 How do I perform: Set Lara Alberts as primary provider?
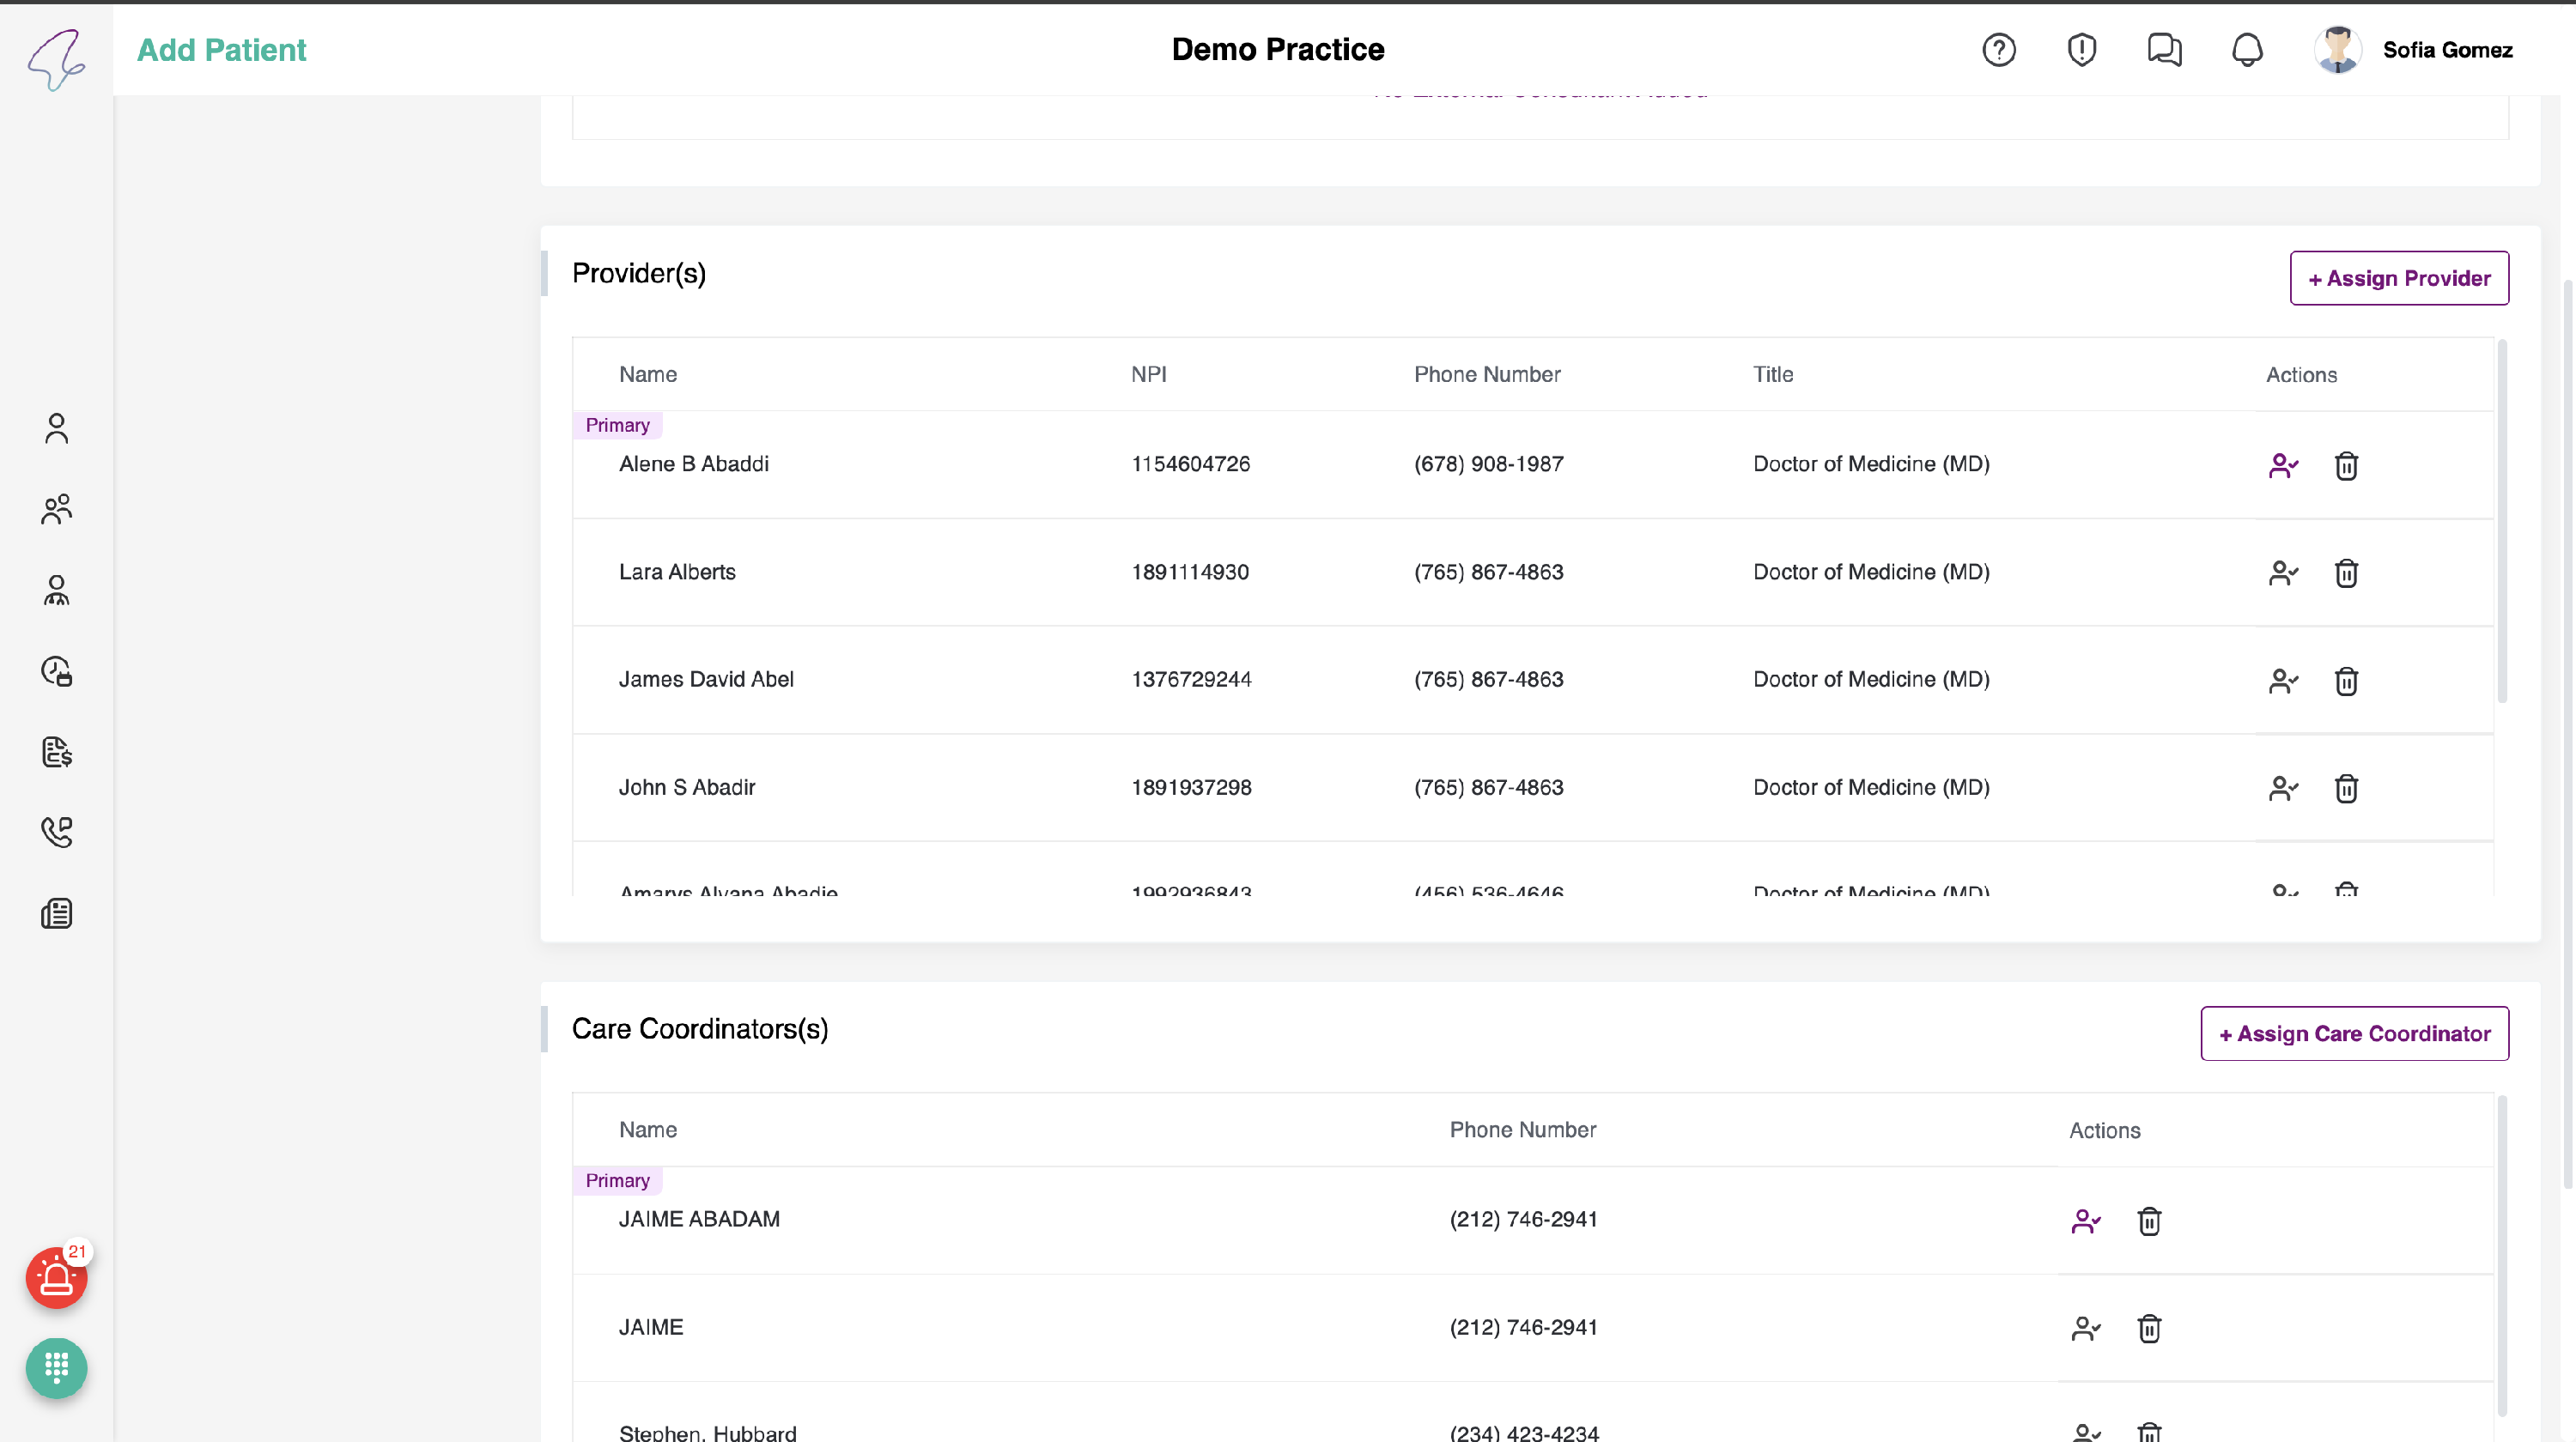tap(2282, 573)
